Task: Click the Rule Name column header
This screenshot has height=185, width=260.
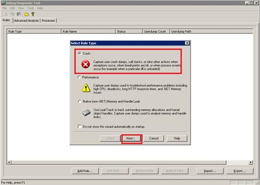Action: [88, 31]
